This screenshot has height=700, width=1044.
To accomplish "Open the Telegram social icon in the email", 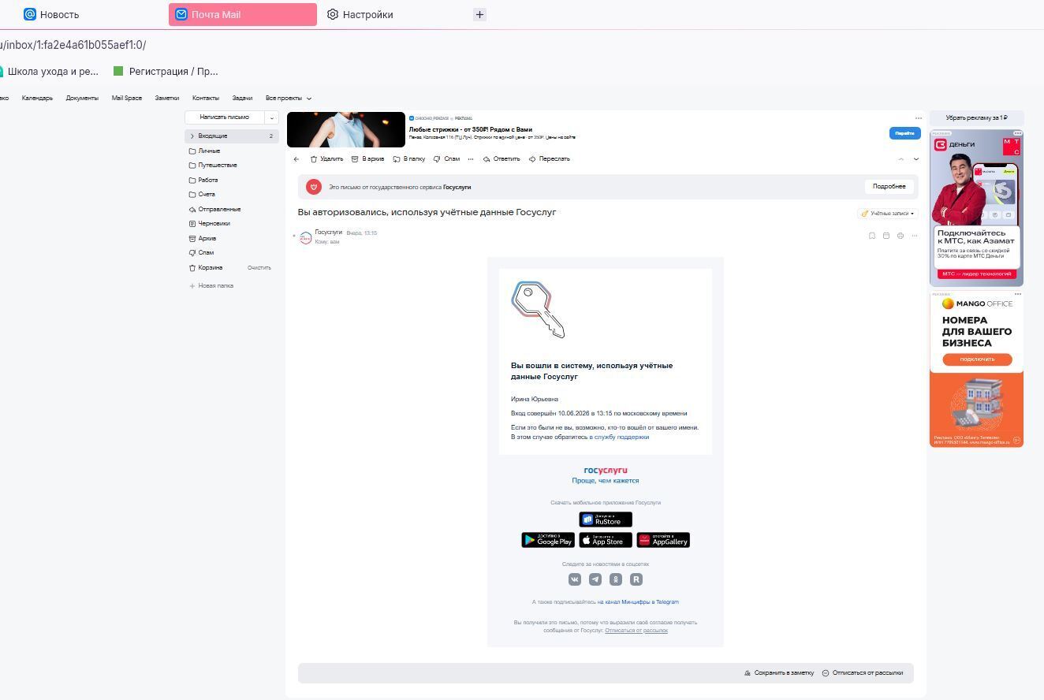I will 595,579.
